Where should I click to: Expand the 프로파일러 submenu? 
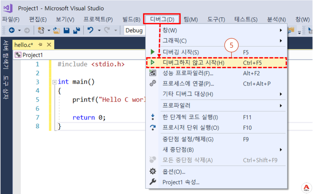[x=216, y=106]
